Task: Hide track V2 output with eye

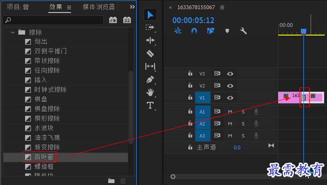Action: 230,86
